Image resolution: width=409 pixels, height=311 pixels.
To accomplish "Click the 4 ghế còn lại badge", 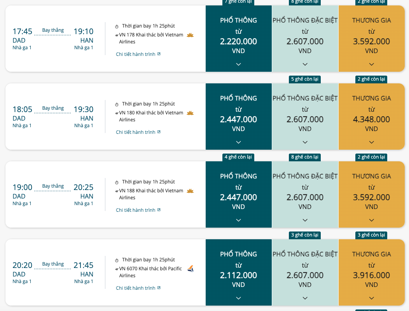I will pos(238,157).
